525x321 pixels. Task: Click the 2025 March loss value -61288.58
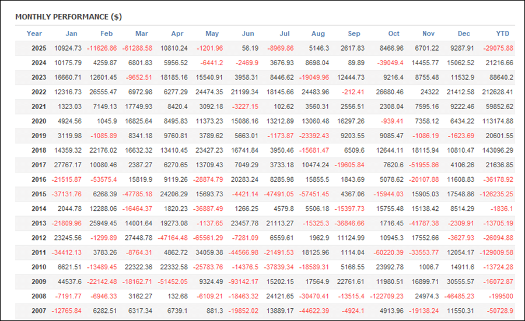tap(138, 48)
